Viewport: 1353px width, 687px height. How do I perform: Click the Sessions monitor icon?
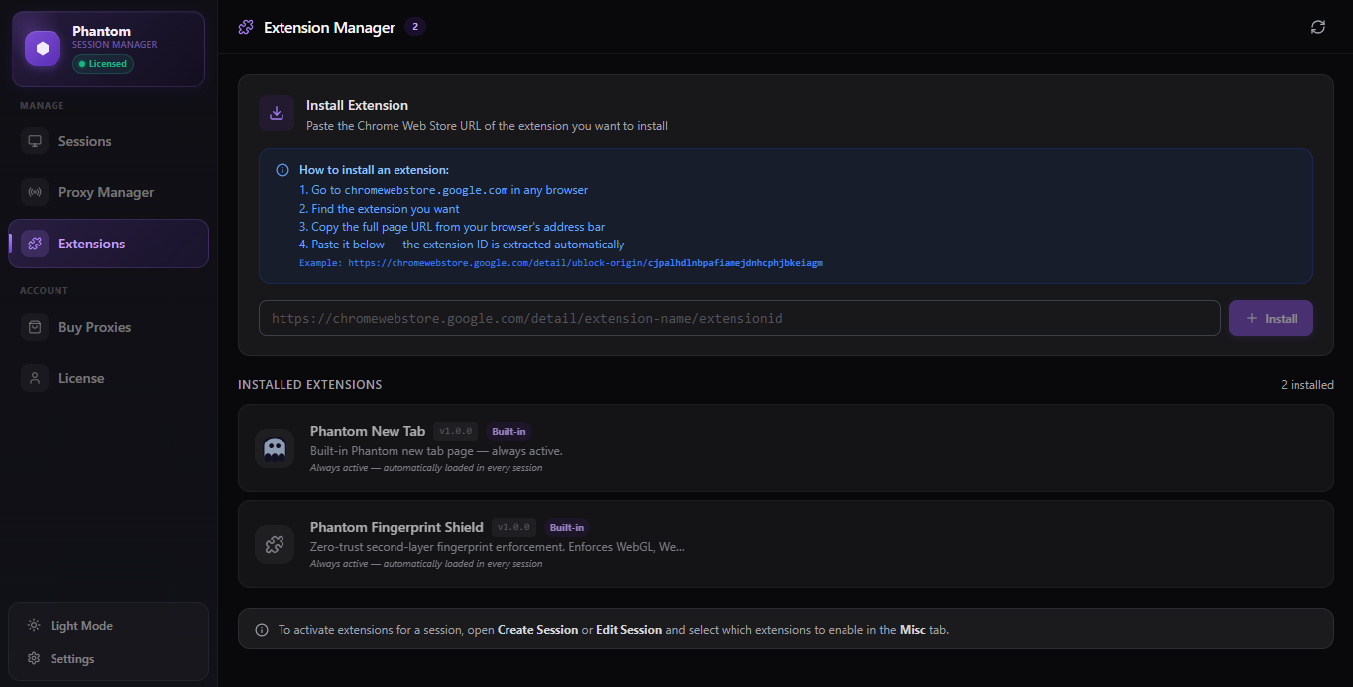[x=35, y=141]
